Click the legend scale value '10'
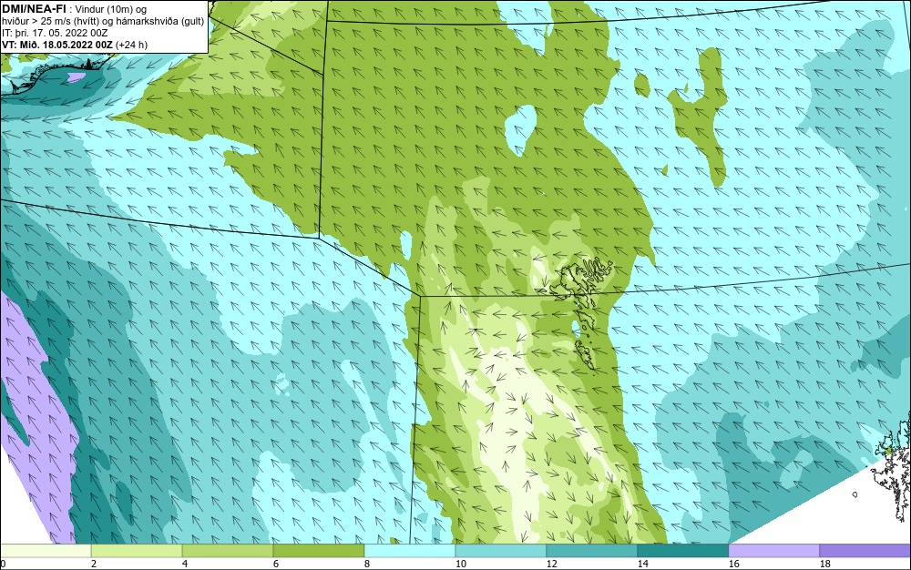Viewport: 911px width, 570px height. click(461, 564)
